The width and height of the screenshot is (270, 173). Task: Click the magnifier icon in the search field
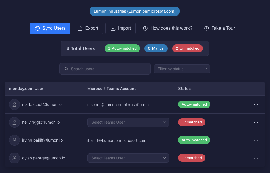click(x=66, y=69)
